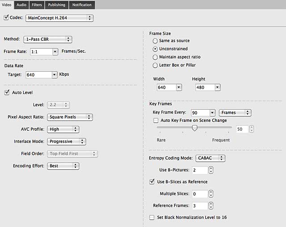Open the AVC Profile High dropdown
Image resolution: width=286 pixels, height=227 pixels.
[x=63, y=129]
